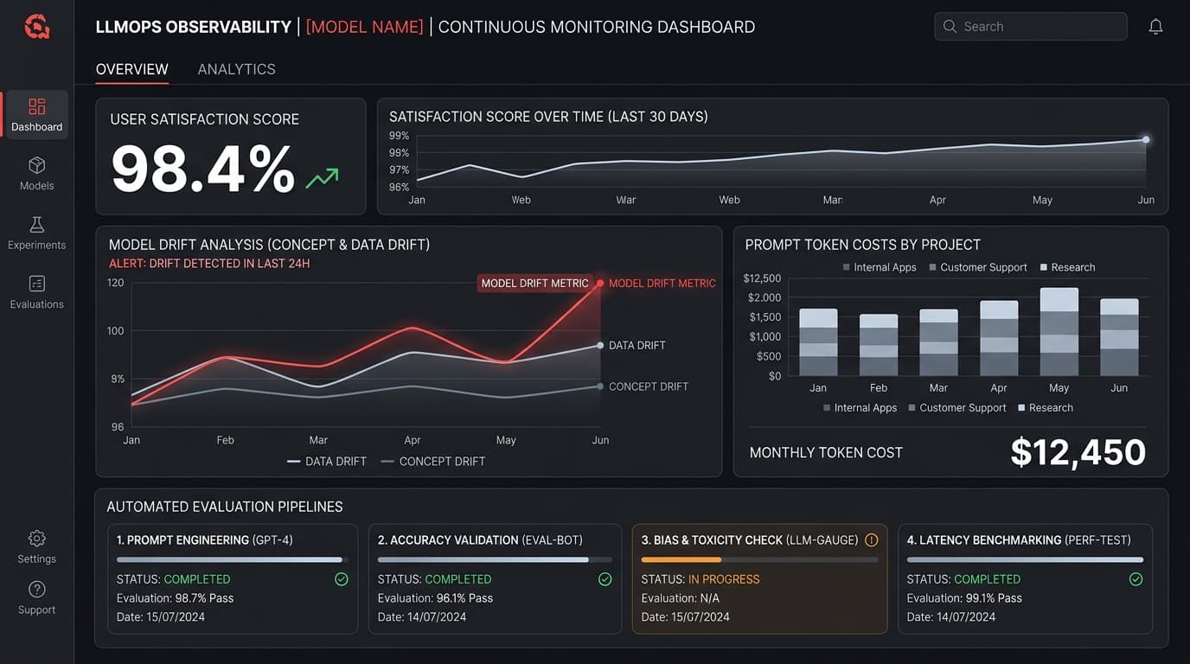Click the red app logo in the sidebar
This screenshot has width=1190, height=664.
[37, 27]
